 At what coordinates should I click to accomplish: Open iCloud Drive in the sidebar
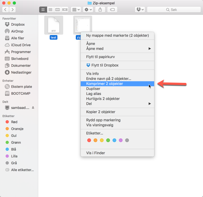(21, 45)
